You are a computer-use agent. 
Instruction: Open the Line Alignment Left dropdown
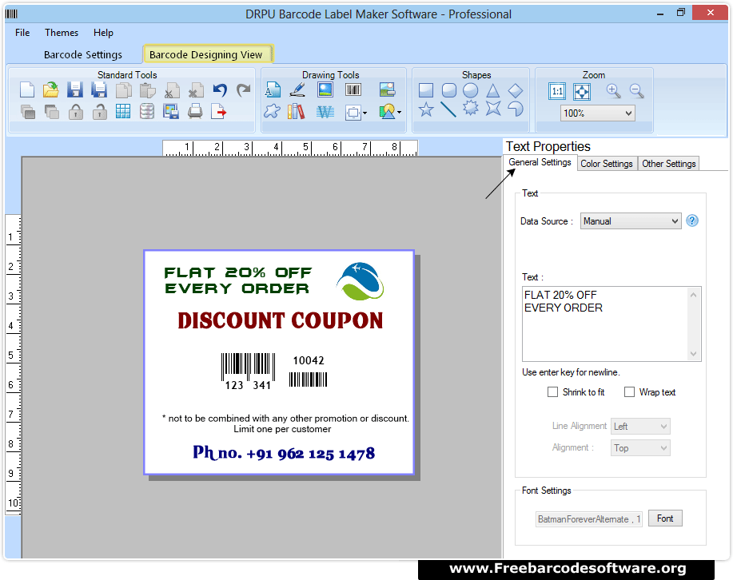point(640,427)
